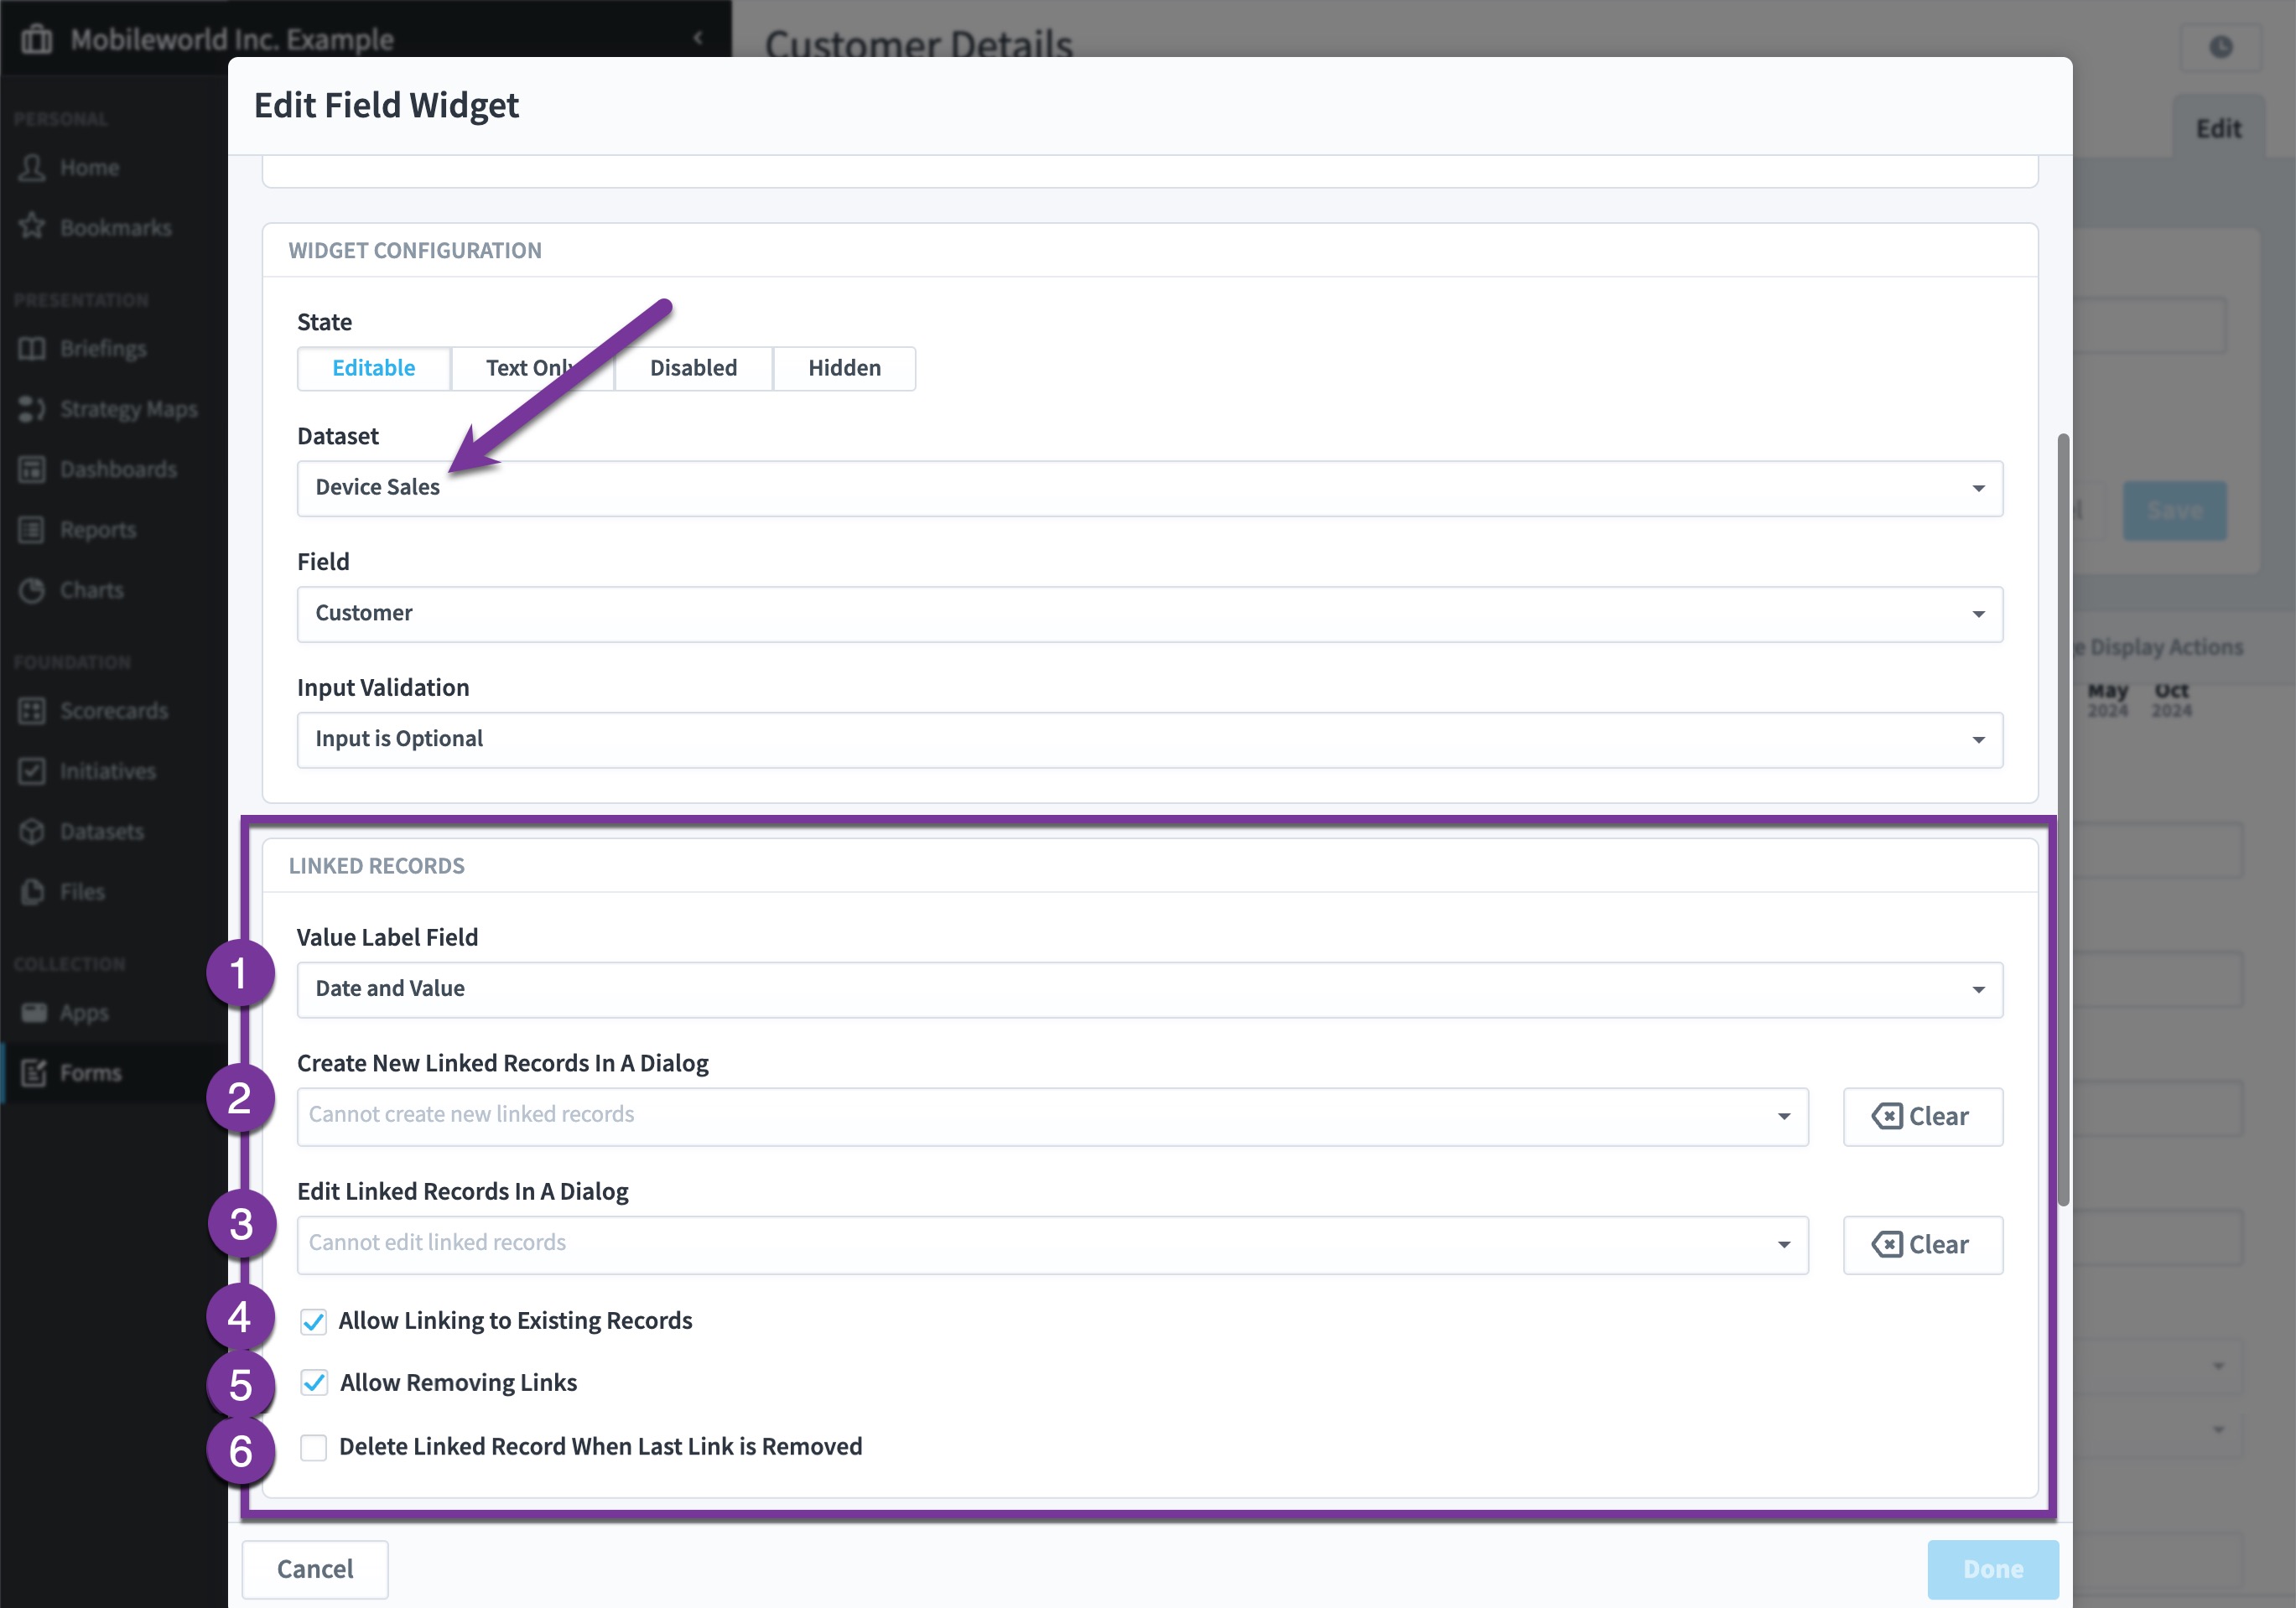Click the Save button behind the dialog
2296x1608 pixels.
point(2175,510)
